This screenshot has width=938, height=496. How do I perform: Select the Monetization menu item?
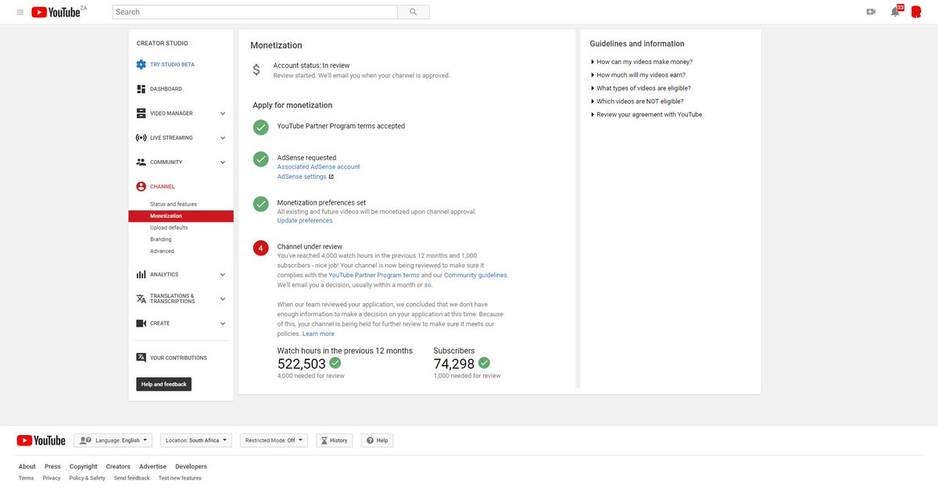click(x=181, y=216)
